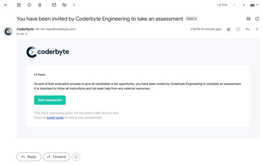Click the Start Assessment button

(x=50, y=100)
